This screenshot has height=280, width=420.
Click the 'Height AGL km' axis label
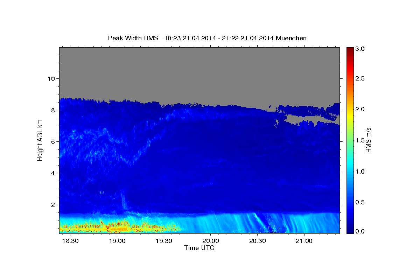click(x=40, y=140)
